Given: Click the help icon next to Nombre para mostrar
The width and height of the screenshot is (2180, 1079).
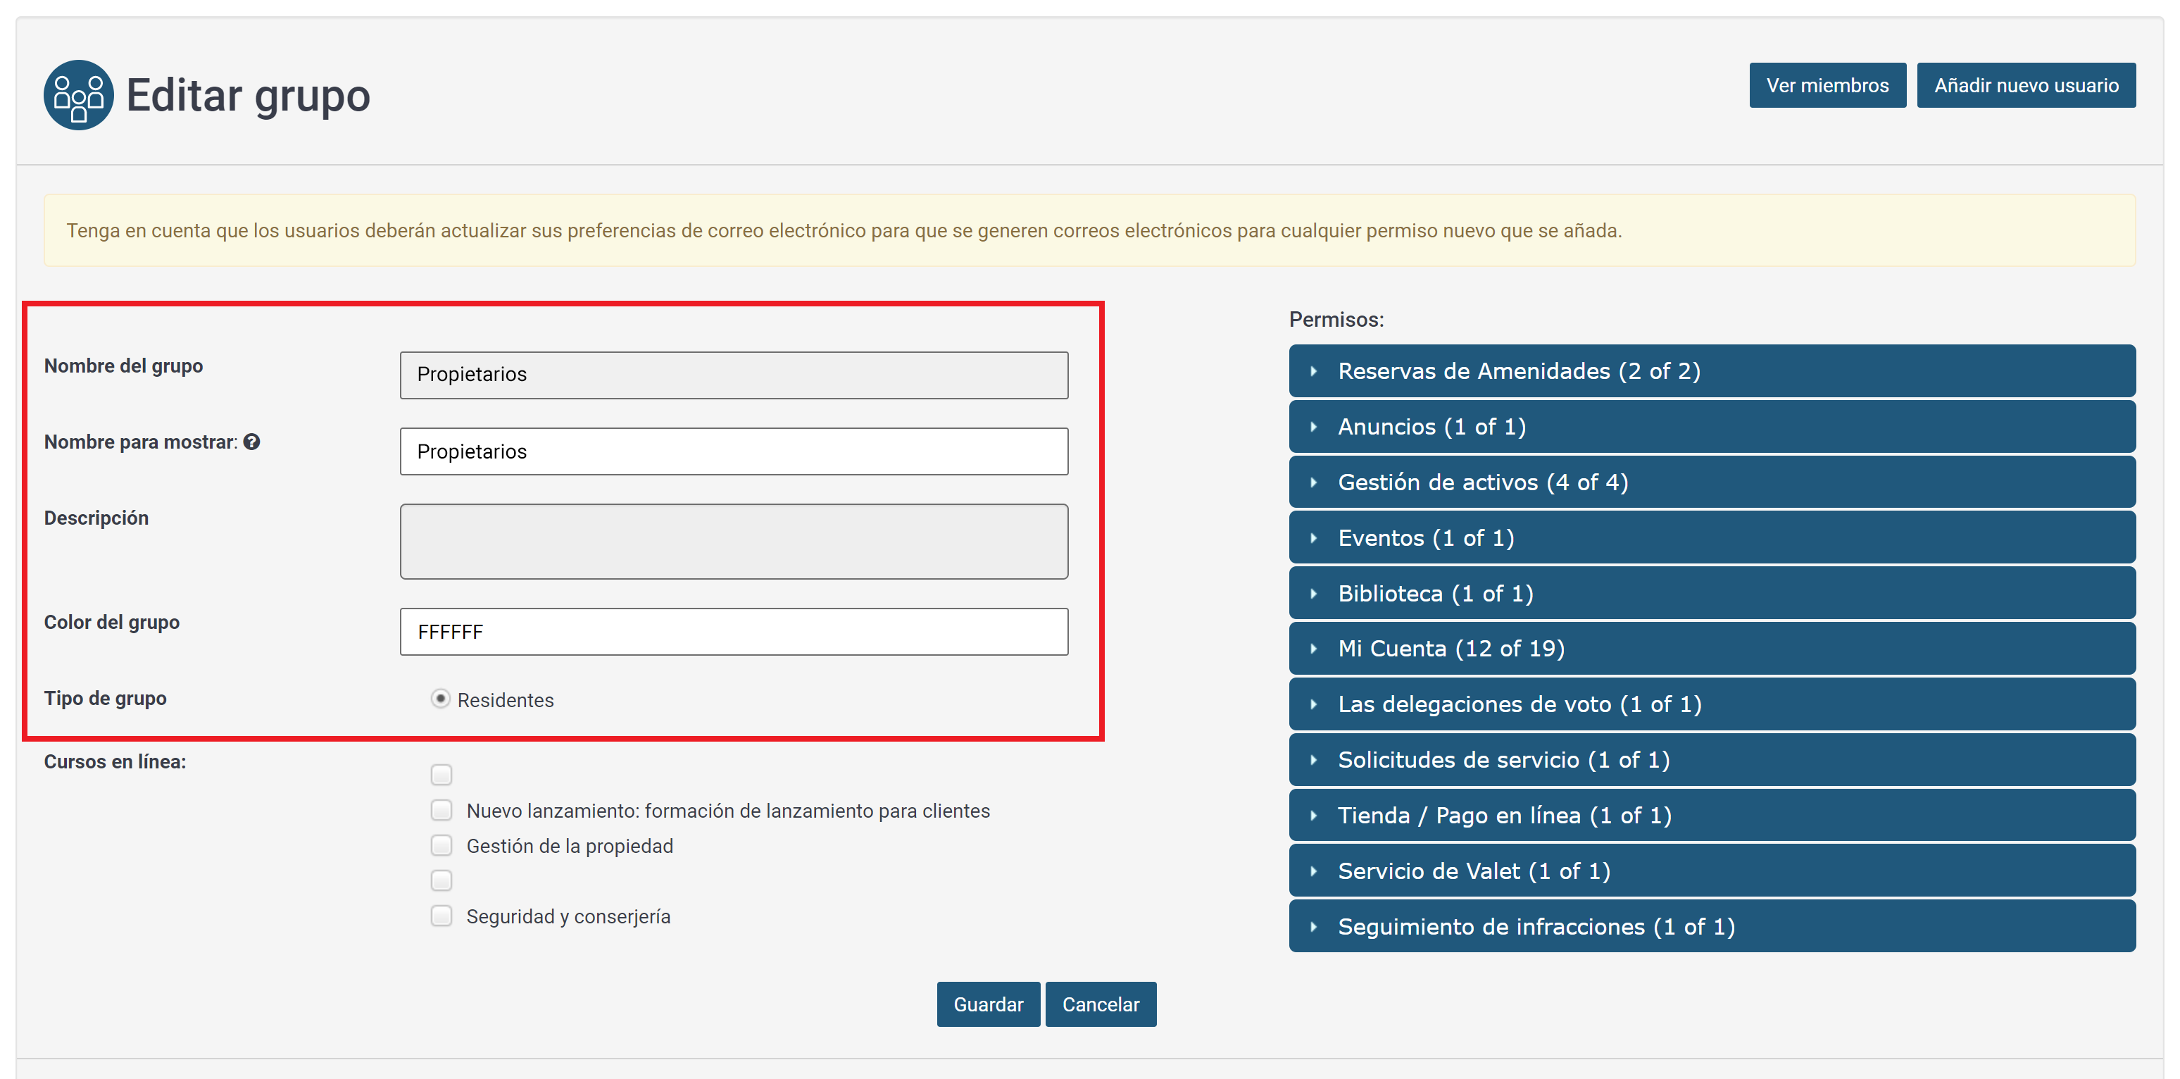Looking at the screenshot, I should click(251, 442).
